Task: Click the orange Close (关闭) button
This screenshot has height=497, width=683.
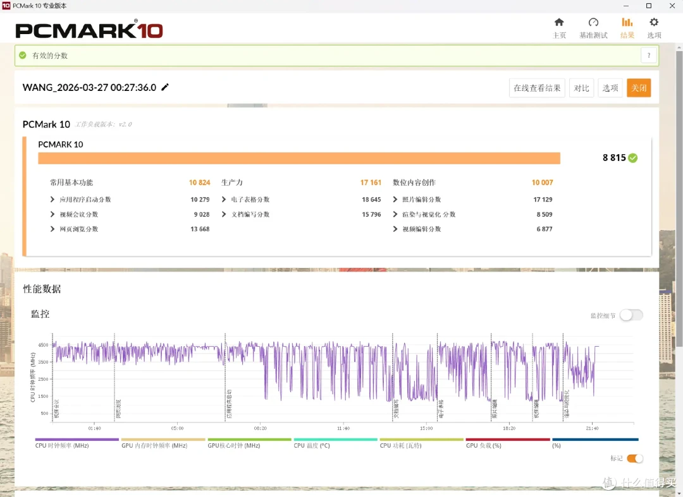Action: point(639,88)
